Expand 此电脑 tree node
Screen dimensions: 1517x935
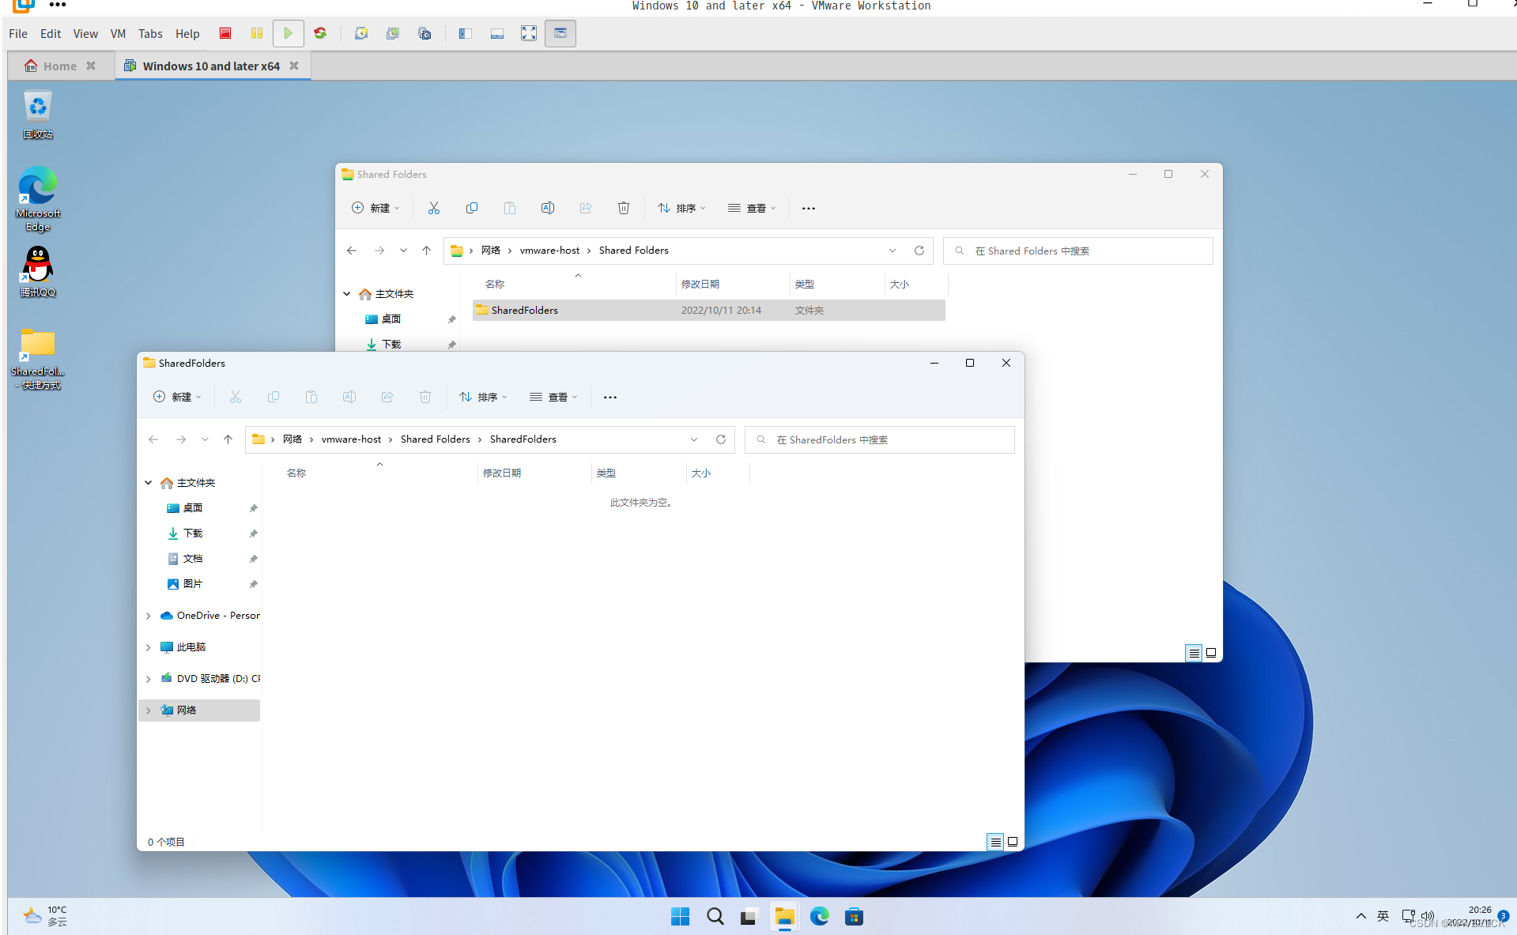(148, 647)
